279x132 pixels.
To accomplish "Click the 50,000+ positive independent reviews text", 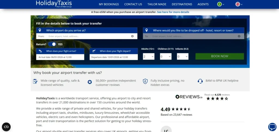I will point(116,83).
